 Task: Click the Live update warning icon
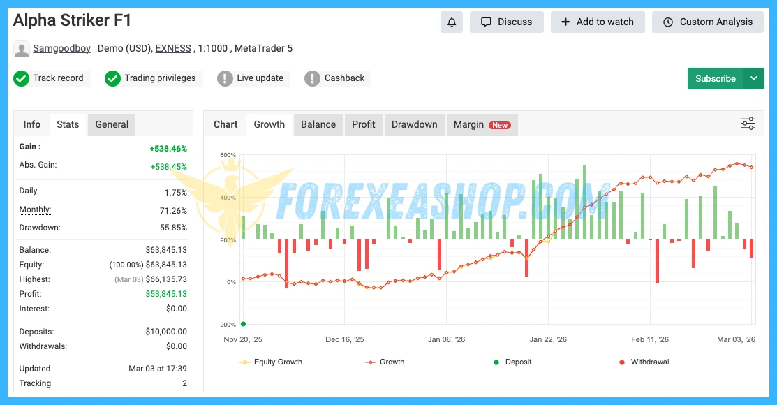225,78
